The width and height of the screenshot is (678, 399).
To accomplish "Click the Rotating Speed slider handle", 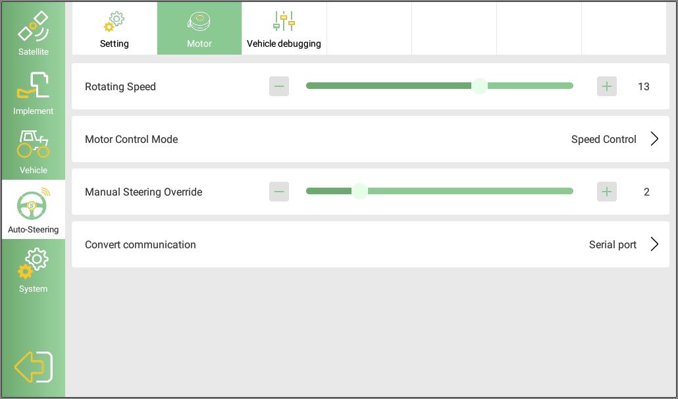I will [x=479, y=86].
